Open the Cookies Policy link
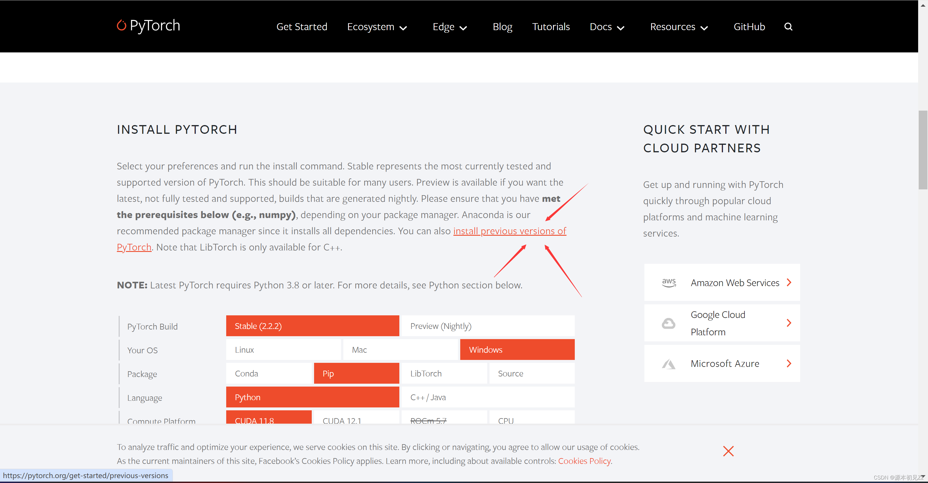928x483 pixels. pyautogui.click(x=584, y=461)
